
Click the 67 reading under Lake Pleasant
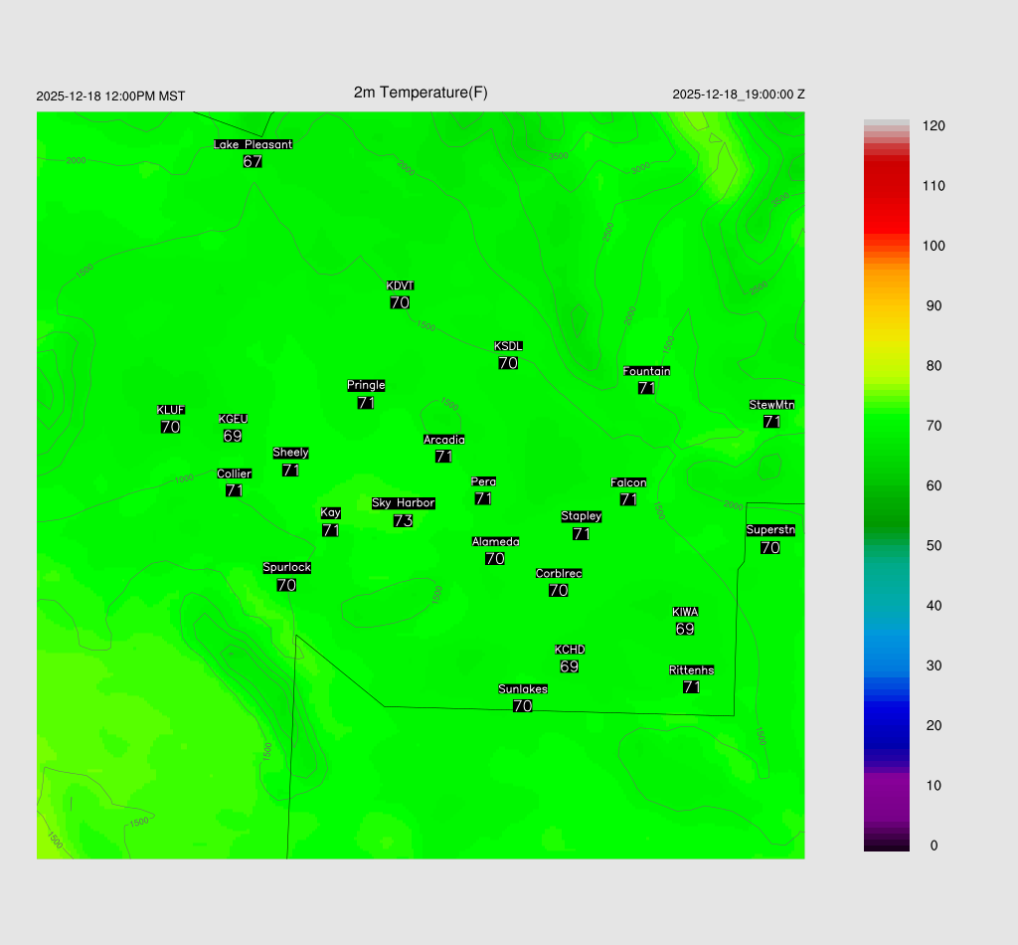click(253, 161)
